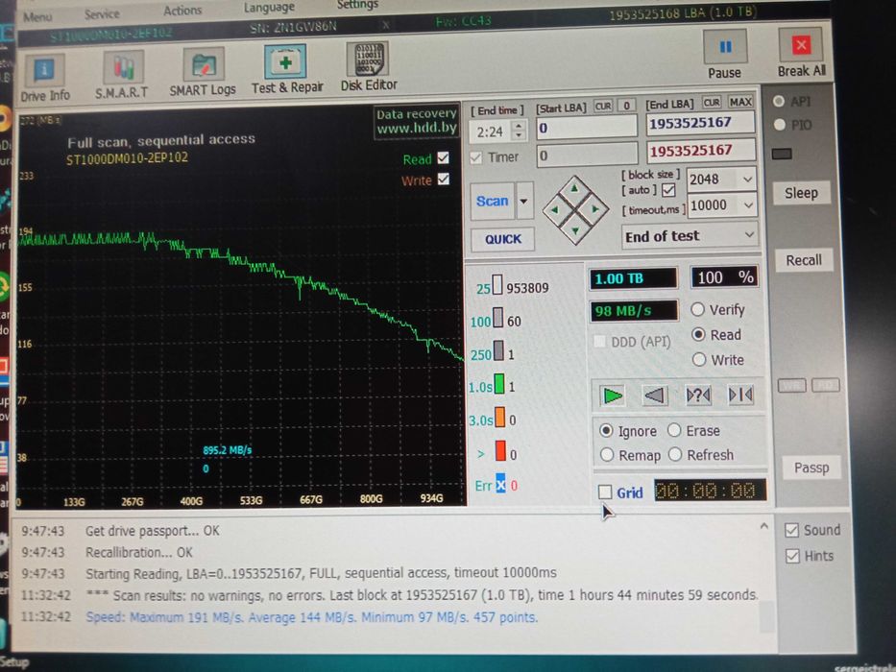Open SMART Logs

click(x=203, y=73)
